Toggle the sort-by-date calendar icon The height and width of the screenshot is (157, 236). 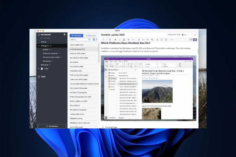coord(94,39)
